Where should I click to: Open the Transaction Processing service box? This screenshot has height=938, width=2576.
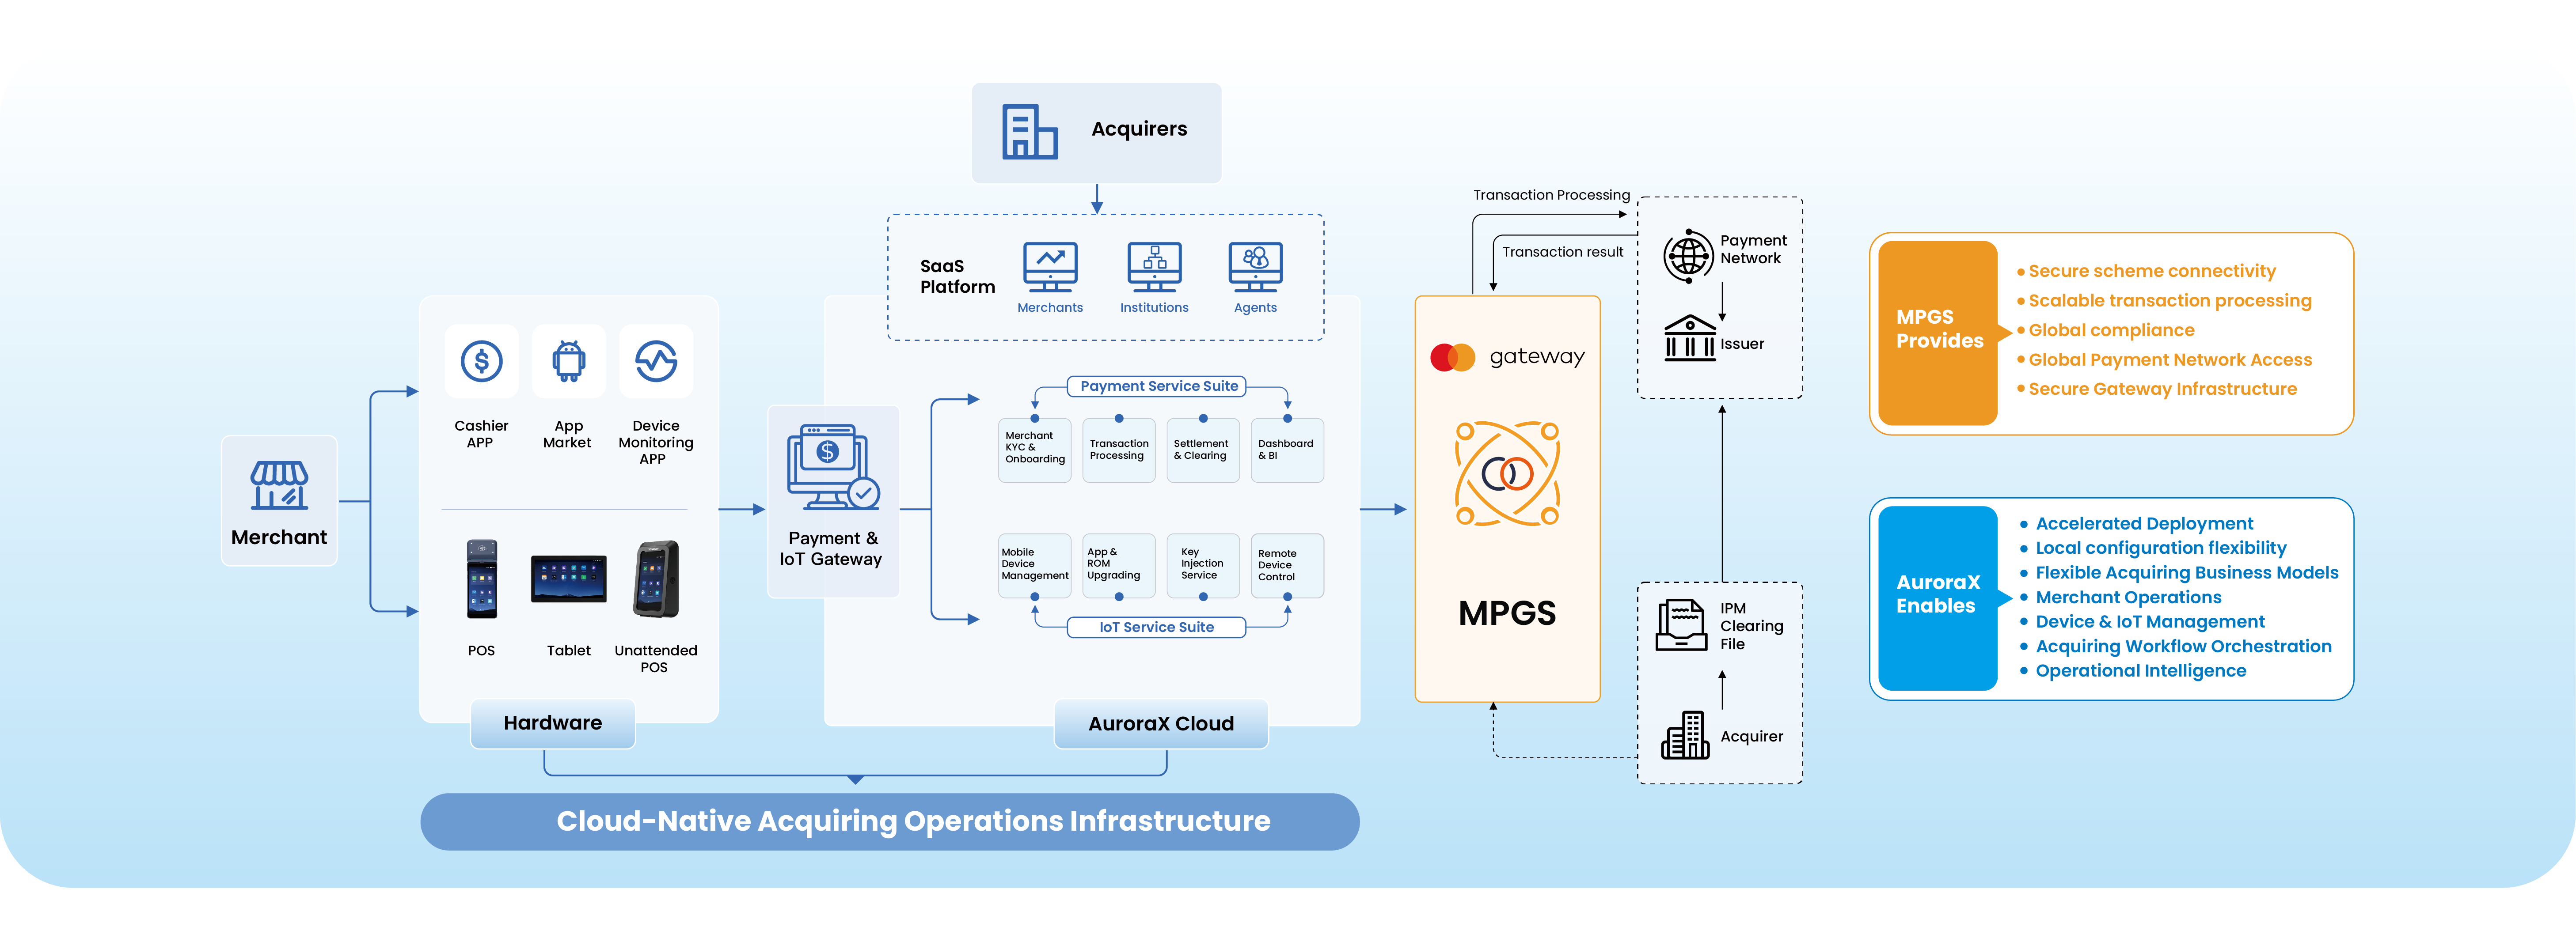point(1119,450)
